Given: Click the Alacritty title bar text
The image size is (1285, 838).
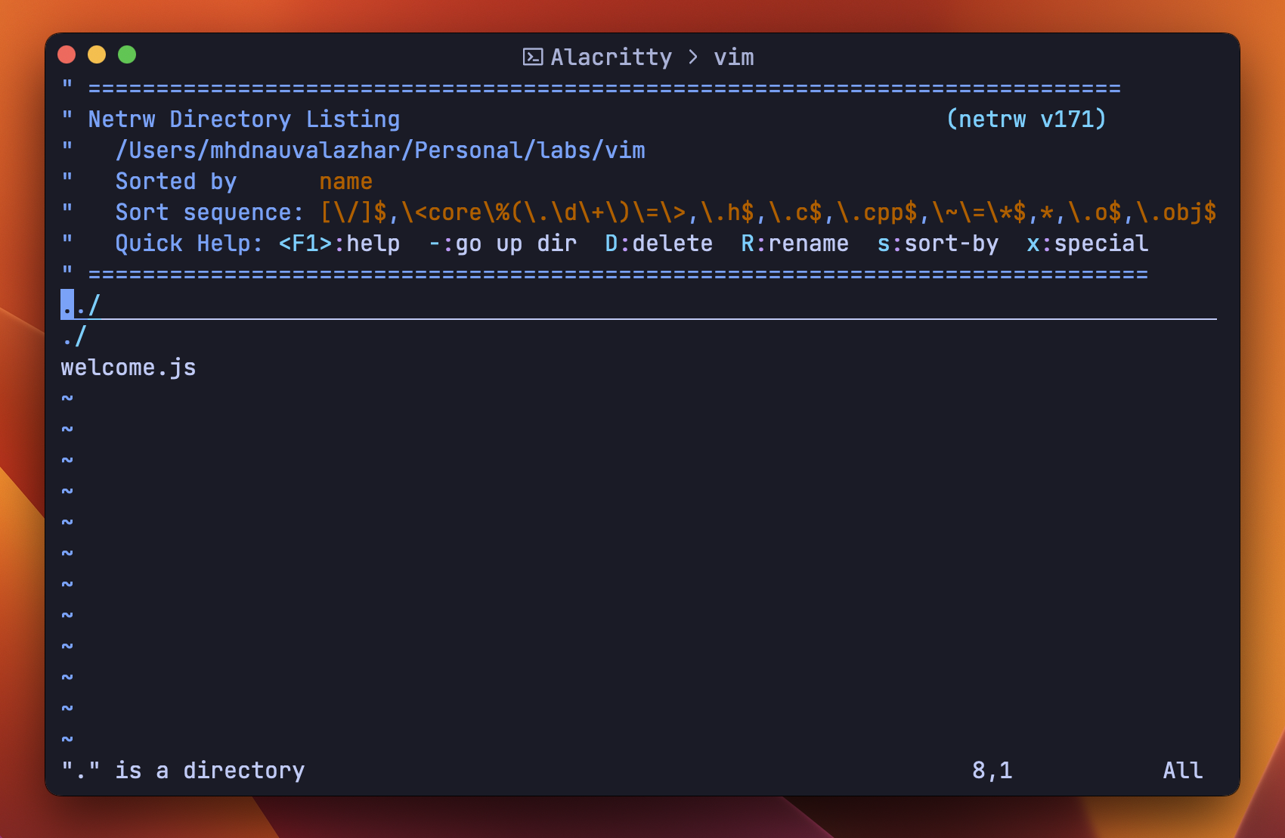Looking at the screenshot, I should [x=611, y=56].
